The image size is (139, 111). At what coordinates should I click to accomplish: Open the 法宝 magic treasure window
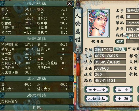[123, 90]
